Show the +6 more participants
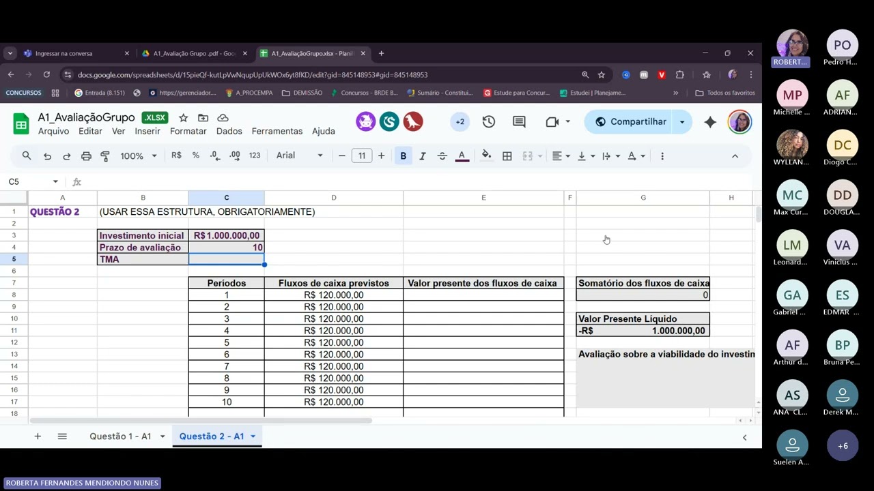Image resolution: width=874 pixels, height=491 pixels. pos(843,445)
